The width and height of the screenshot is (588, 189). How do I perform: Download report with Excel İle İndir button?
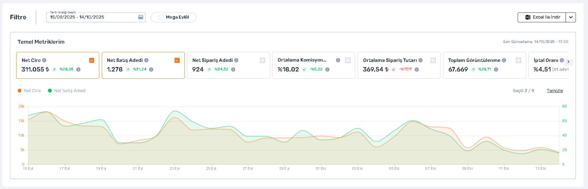(x=542, y=17)
